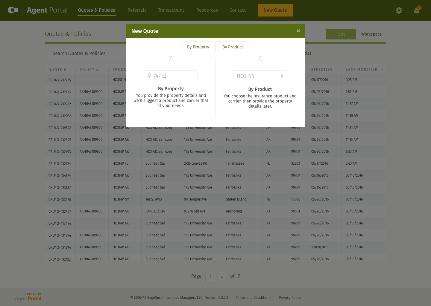Open the settings gear icon

click(399, 10)
